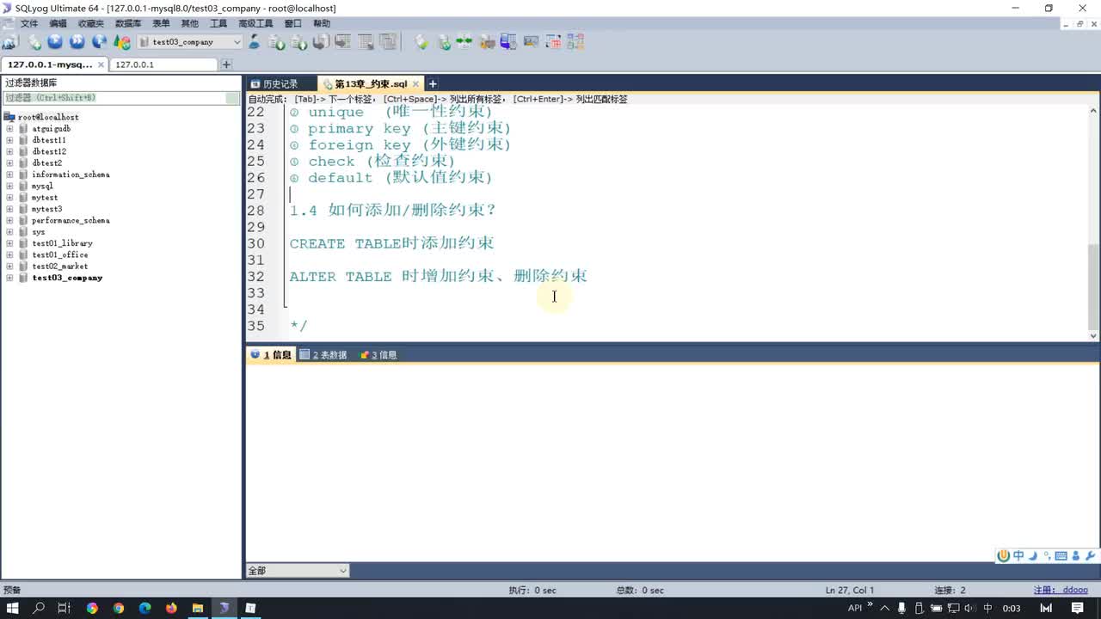
Task: Toggle Sogou IME Chinese/English mode
Action: 1018,556
